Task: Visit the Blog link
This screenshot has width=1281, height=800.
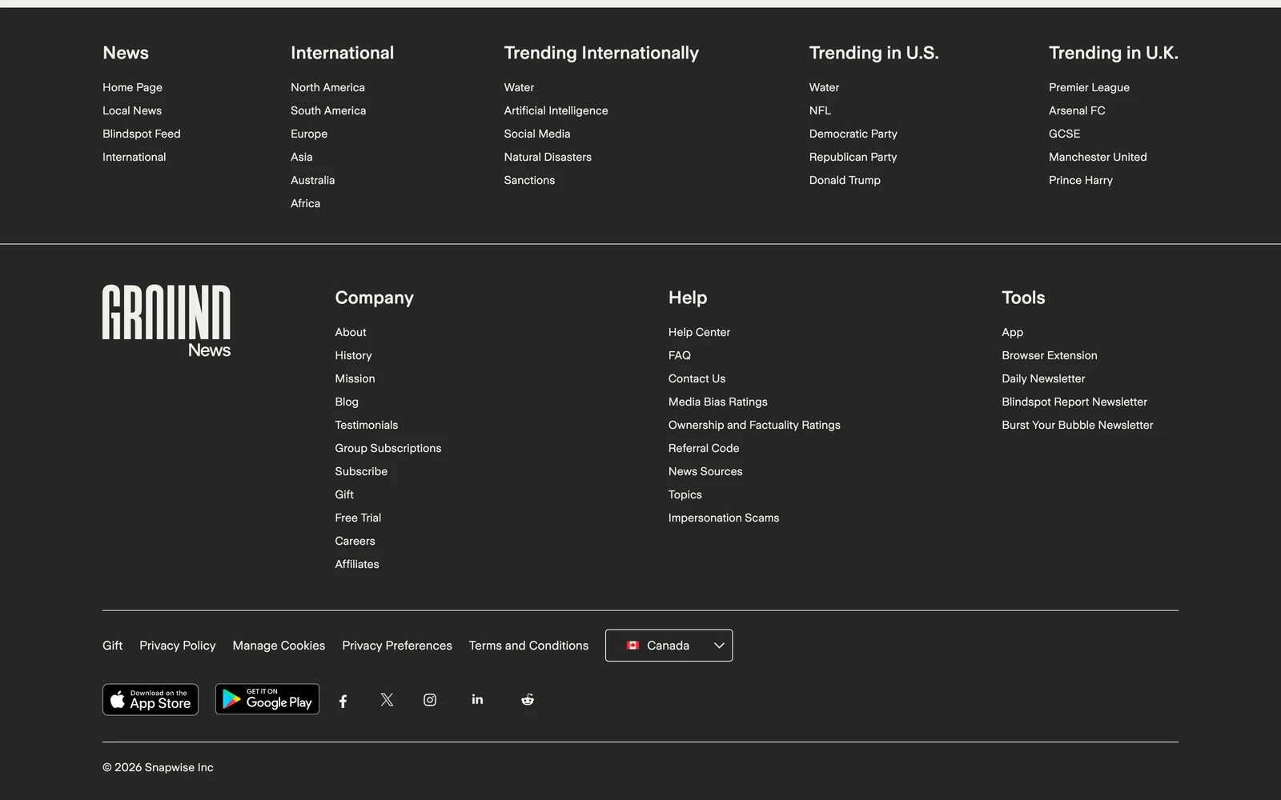Action: (347, 402)
